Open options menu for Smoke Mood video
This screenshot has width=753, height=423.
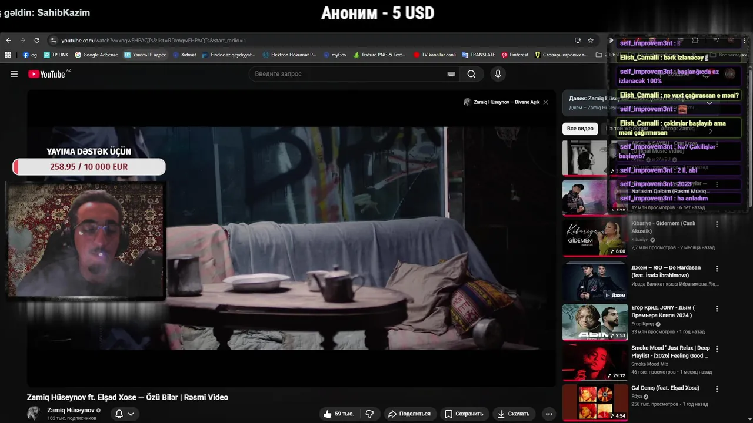point(717,348)
